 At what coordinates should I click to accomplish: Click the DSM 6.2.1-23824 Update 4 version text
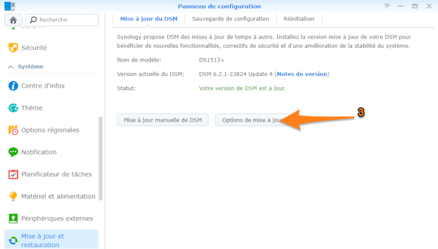(235, 74)
